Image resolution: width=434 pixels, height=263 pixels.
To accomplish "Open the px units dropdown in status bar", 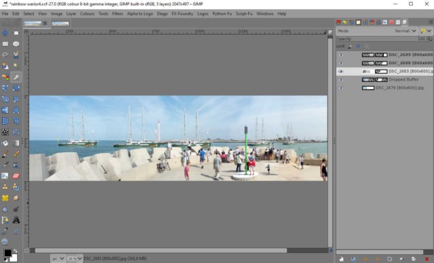I will 58,258.
